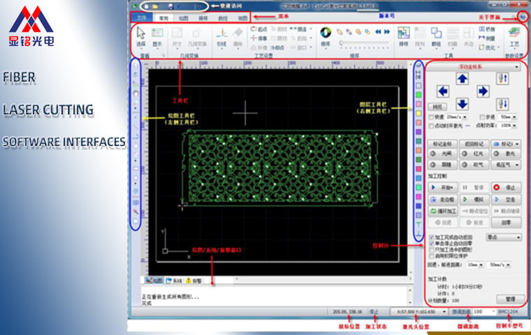Screen dimensions: 531x335
Task: Open the 50mm step distance dropdown
Action: [514, 117]
